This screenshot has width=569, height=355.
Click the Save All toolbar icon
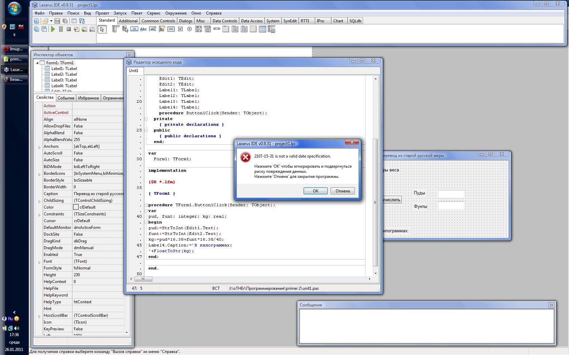point(65,21)
